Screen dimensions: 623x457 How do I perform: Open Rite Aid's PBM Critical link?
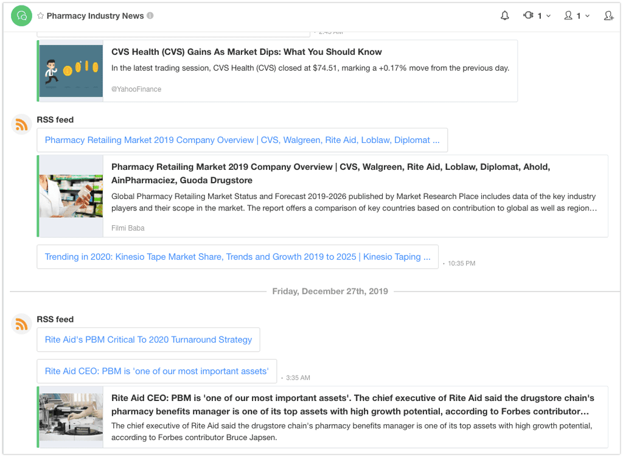click(x=148, y=340)
